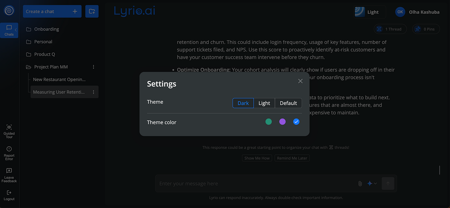
Task: Click the 1 Thread spool icon
Action: pyautogui.click(x=379, y=29)
